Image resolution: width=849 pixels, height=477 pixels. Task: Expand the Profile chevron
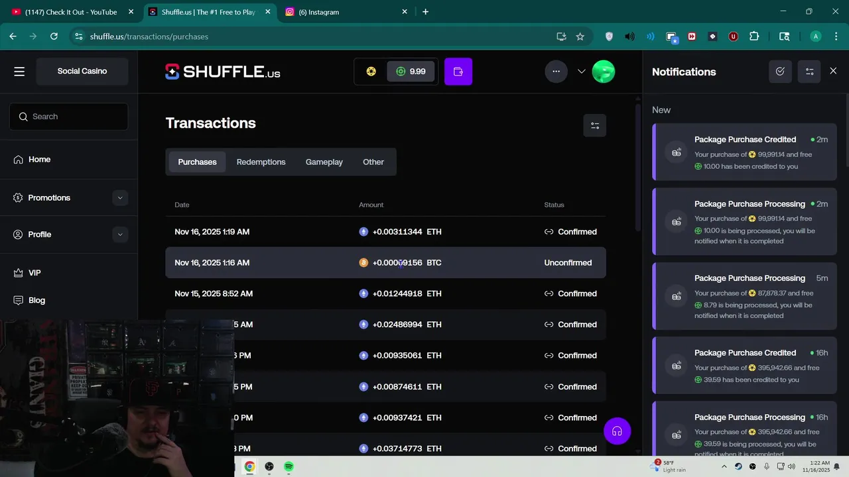point(120,235)
